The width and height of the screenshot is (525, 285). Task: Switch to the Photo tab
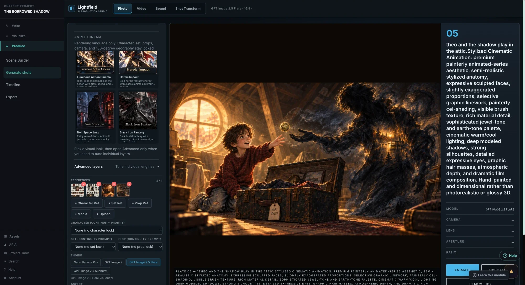pos(123,9)
